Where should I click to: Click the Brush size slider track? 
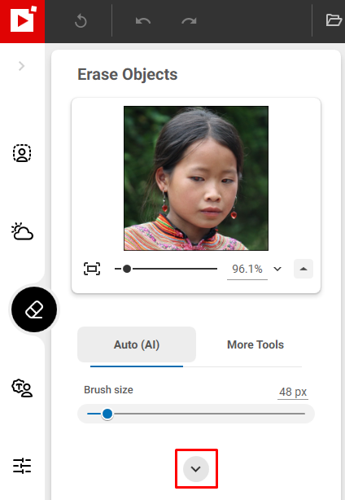pyautogui.click(x=196, y=414)
